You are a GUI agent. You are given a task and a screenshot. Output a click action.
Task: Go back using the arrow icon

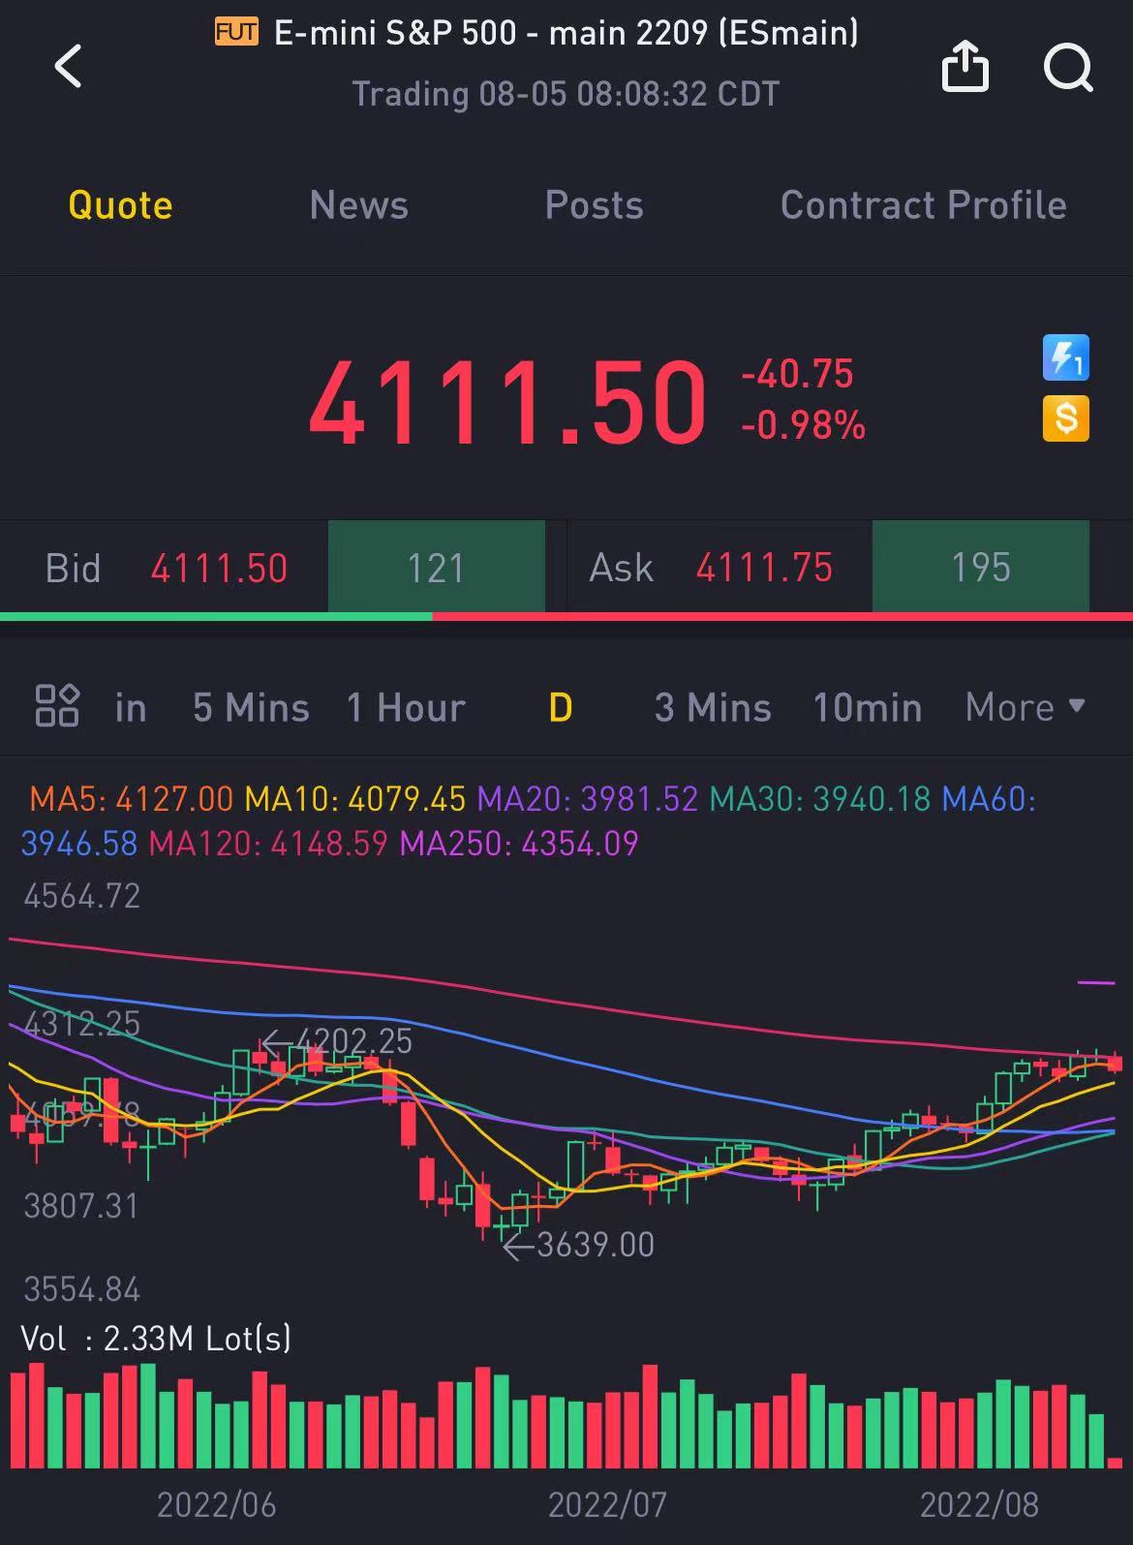point(68,67)
